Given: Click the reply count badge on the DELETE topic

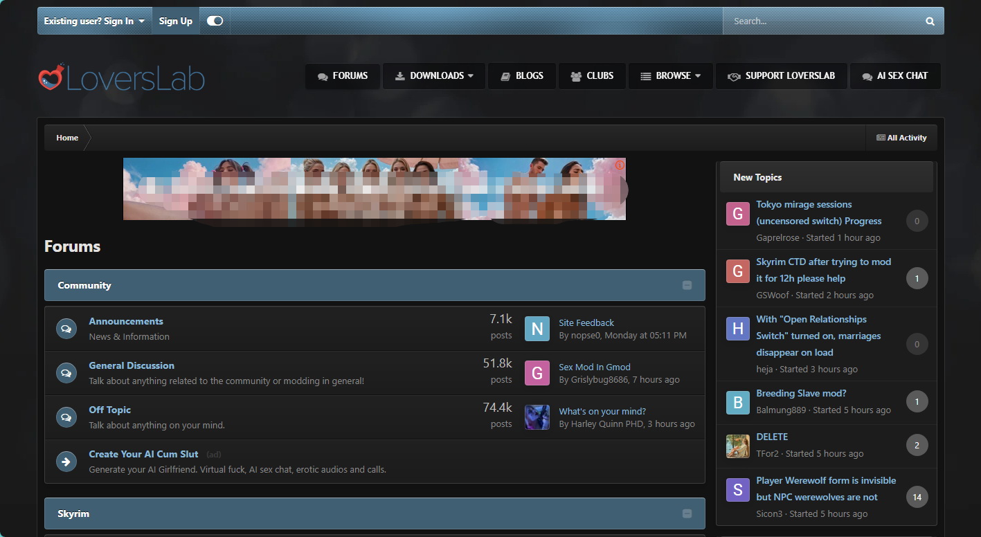Looking at the screenshot, I should click(x=917, y=446).
